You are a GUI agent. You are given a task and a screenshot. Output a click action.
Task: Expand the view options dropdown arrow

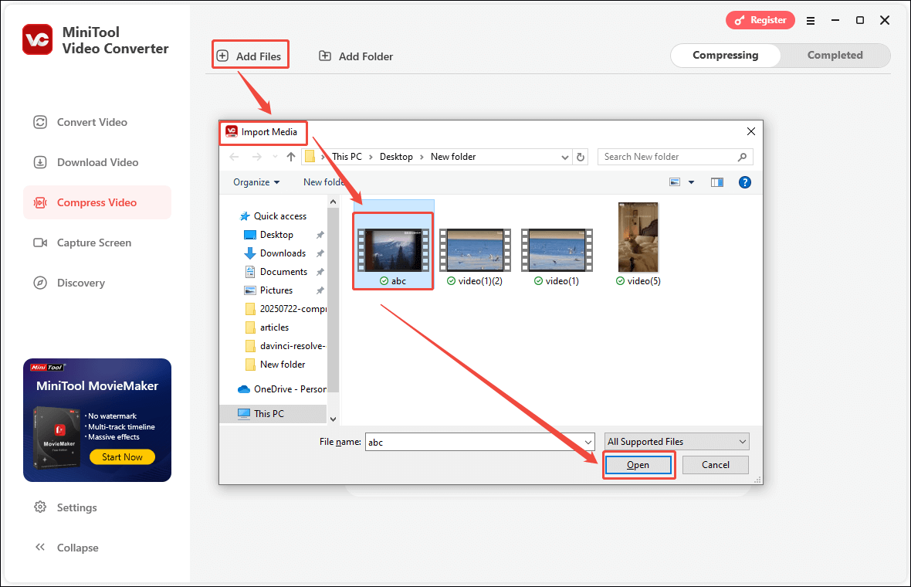click(x=692, y=182)
